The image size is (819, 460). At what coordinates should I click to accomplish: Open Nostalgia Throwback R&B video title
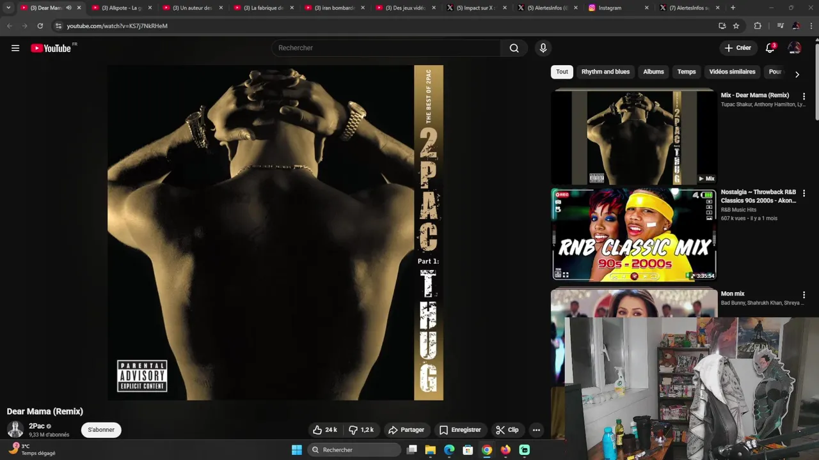pyautogui.click(x=758, y=196)
